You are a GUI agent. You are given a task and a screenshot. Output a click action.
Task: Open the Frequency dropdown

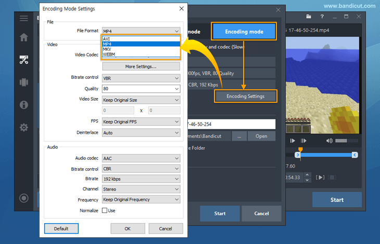pyautogui.click(x=141, y=199)
